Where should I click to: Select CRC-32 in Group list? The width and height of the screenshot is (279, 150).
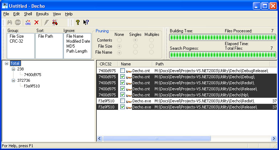click(x=16, y=41)
